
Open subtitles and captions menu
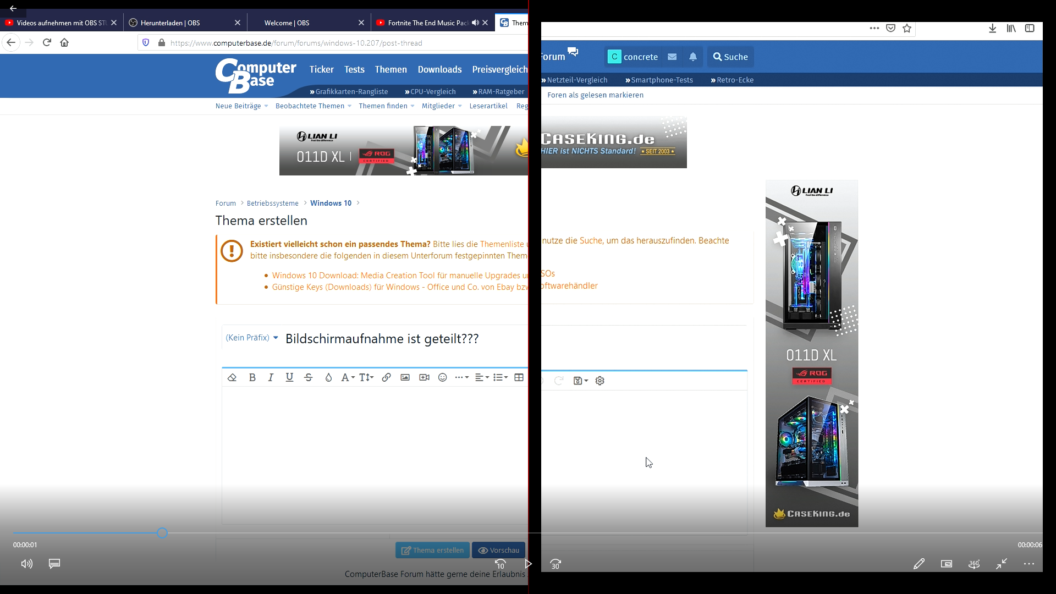pyautogui.click(x=54, y=564)
